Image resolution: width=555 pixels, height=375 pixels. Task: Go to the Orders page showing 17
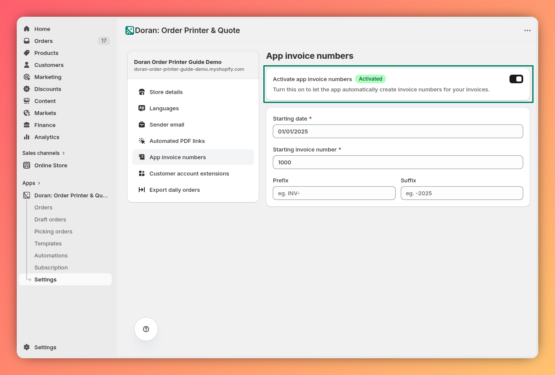[43, 41]
